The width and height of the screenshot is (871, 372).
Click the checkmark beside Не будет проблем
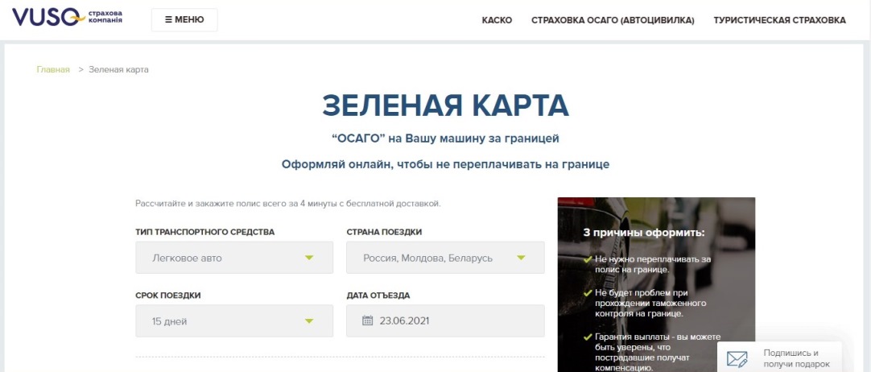tap(588, 292)
